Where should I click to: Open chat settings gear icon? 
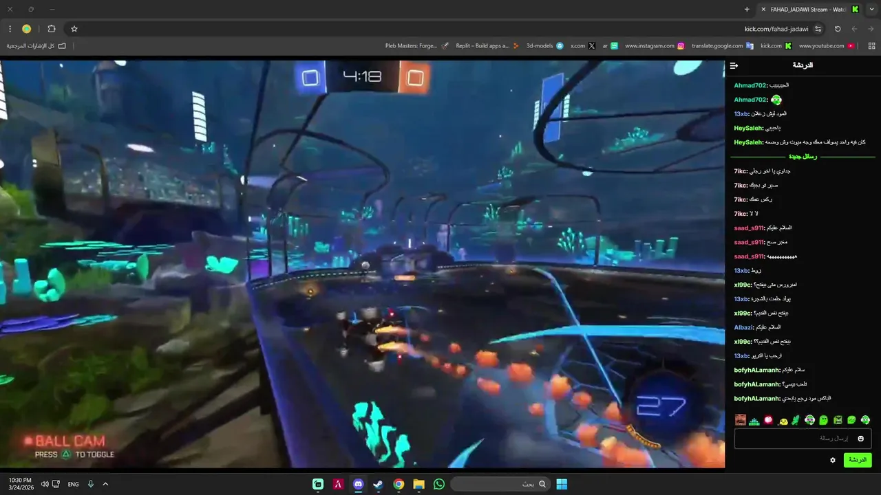(x=833, y=460)
